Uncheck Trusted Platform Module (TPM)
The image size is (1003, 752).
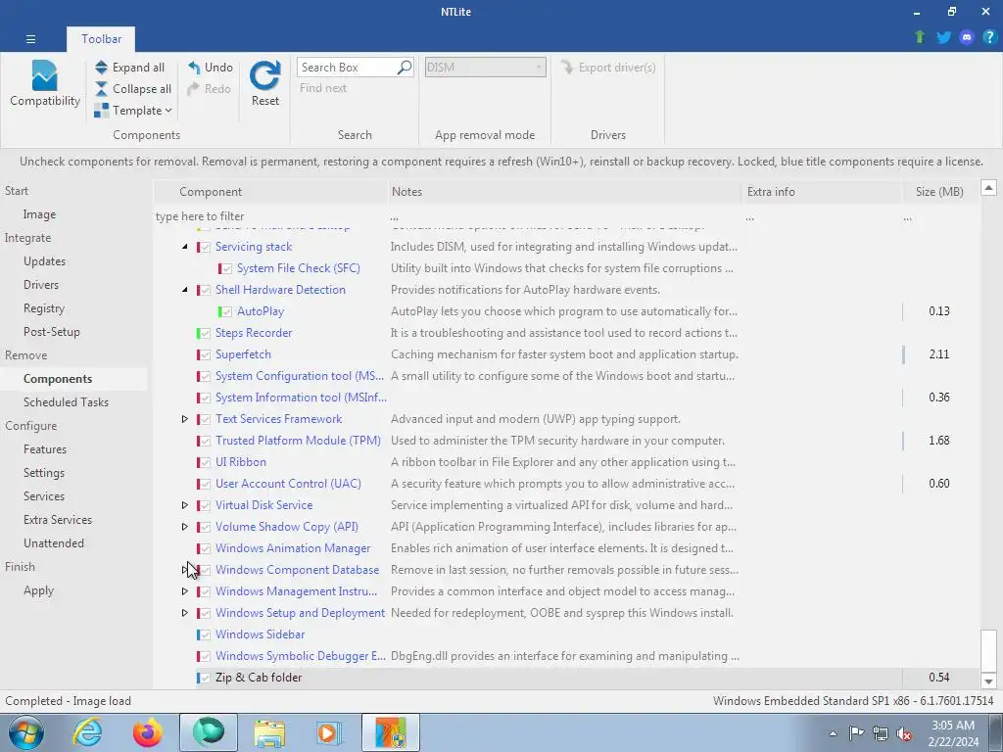(x=205, y=442)
